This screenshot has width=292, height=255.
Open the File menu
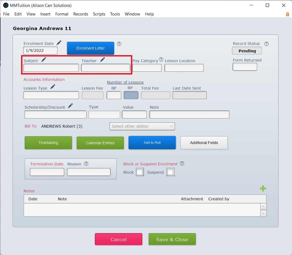click(x=6, y=14)
